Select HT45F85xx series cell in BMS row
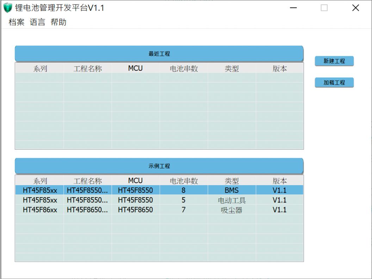Image resolution: width=372 pixels, height=279 pixels. pos(39,190)
